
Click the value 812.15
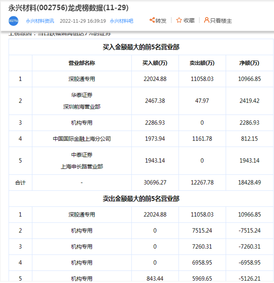tap(249, 138)
